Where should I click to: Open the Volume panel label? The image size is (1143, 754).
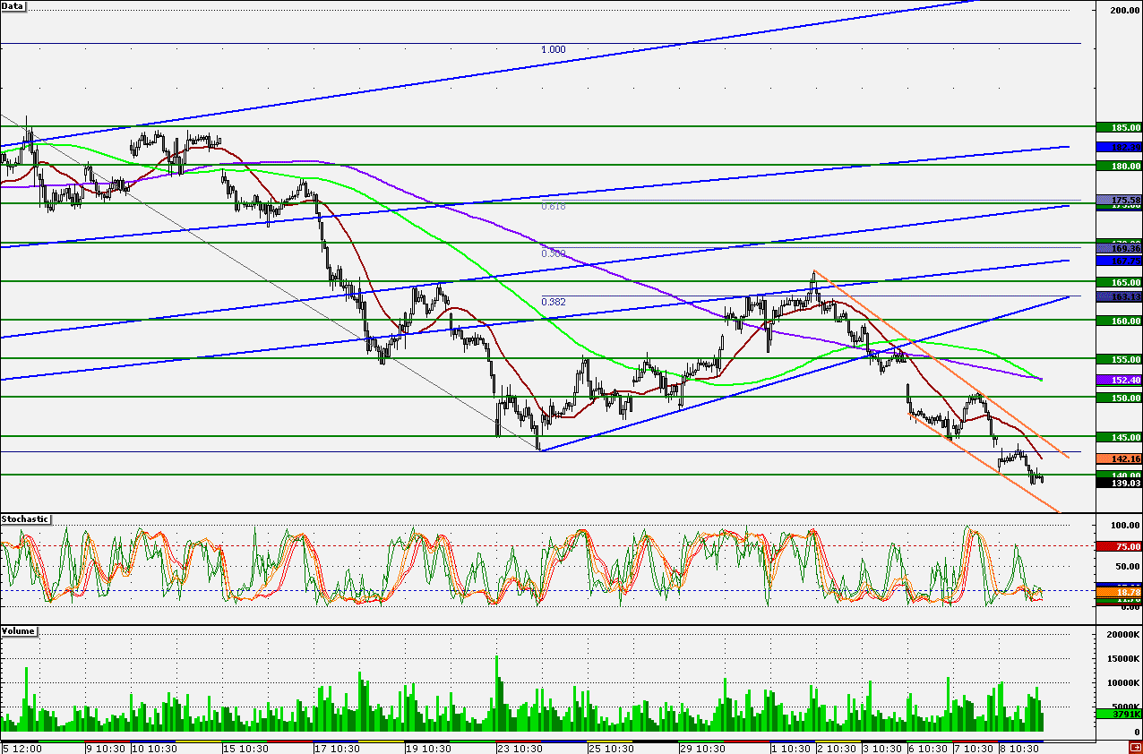coord(19,631)
